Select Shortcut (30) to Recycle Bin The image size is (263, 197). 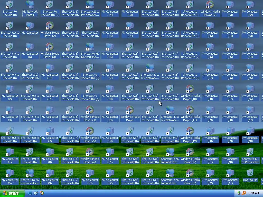click(x=150, y=93)
